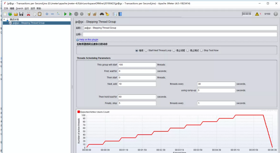Click the yellow warning triangle icon
Viewport: 280px width, 153px height.
tap(257, 14)
